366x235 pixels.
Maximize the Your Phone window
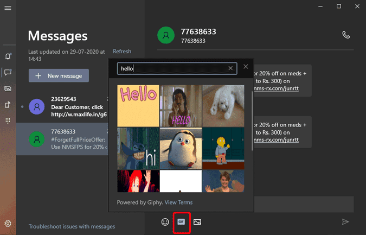339,7
